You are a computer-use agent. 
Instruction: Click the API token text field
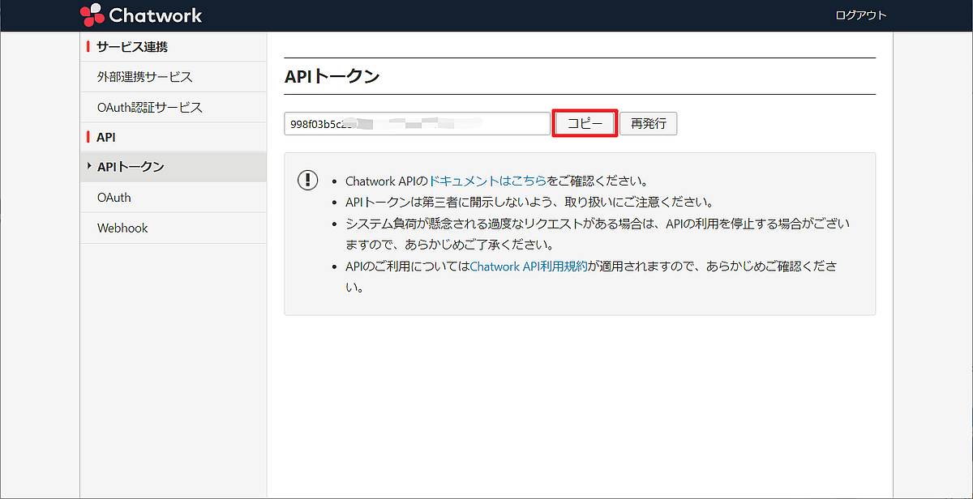[416, 122]
